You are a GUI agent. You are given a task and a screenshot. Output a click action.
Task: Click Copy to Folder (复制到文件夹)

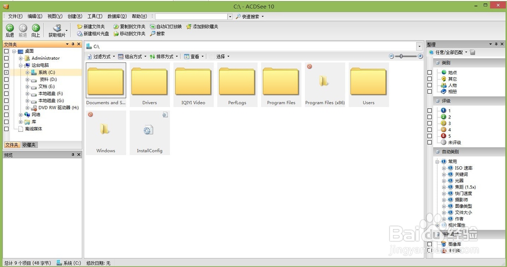[129, 26]
